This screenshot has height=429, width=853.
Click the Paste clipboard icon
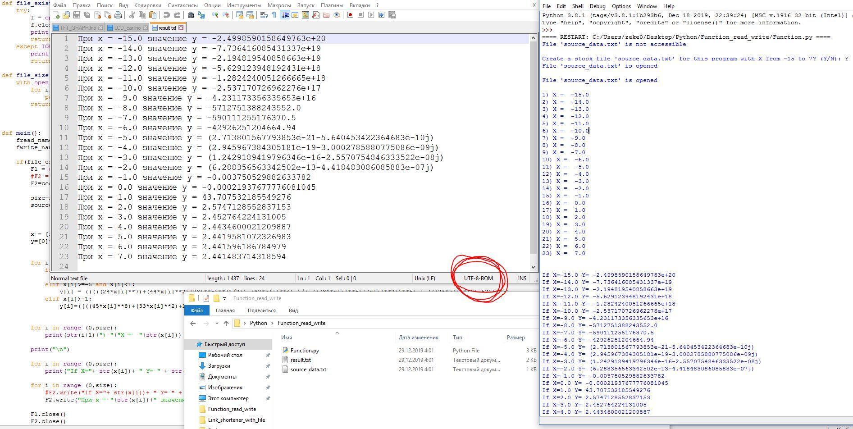tap(153, 15)
